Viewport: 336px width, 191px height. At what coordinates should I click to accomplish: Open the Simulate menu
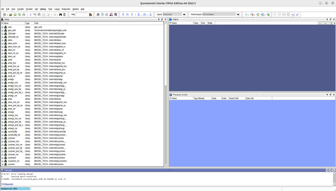point(29,9)
